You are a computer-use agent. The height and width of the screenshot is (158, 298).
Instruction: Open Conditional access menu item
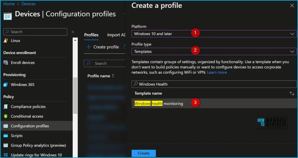tap(27, 116)
